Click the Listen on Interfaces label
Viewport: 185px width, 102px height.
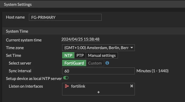pyautogui.click(x=26, y=86)
